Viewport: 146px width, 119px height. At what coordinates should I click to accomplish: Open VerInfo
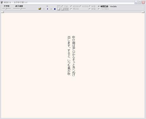(x=113, y=6)
